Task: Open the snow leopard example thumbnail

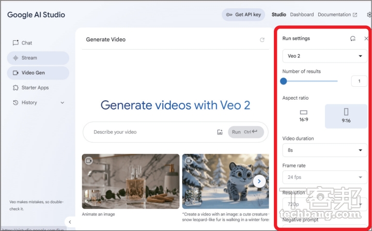Action: [225, 181]
